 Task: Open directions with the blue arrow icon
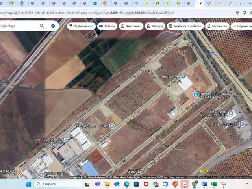pyautogui.click(x=53, y=26)
